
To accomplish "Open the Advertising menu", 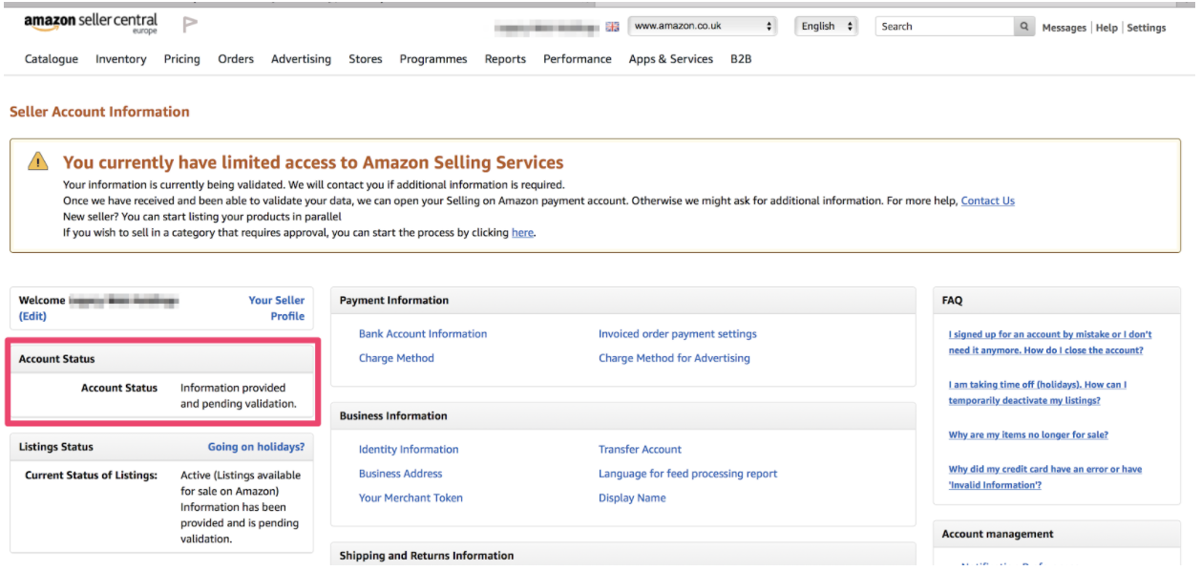I will point(301,59).
